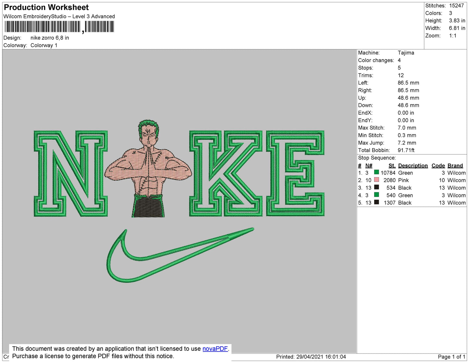
Task: Click the 'Stops:' label
Action: pyautogui.click(x=365, y=68)
